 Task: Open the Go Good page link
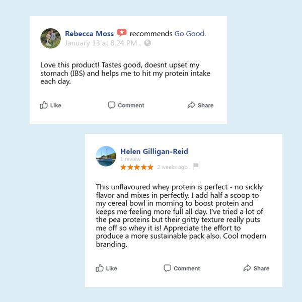pos(190,34)
